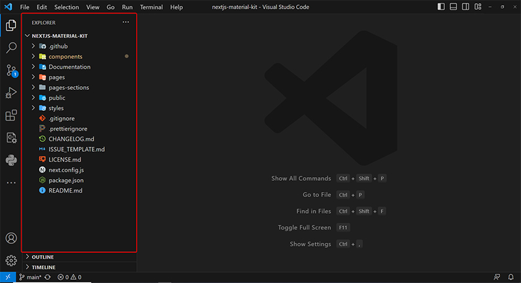Synchronize changes from the status bar
Screen dimensions: 521x283
click(48, 277)
